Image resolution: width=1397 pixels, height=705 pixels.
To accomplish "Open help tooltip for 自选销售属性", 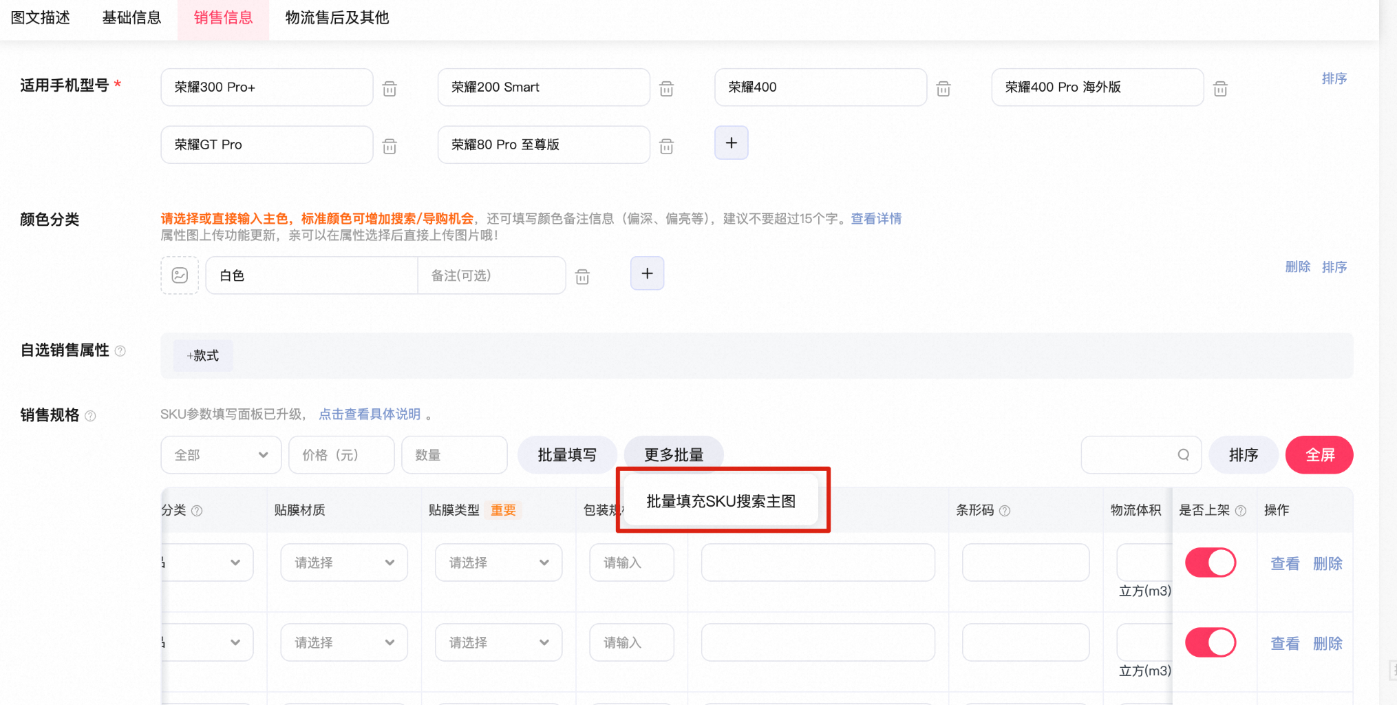I will (120, 351).
